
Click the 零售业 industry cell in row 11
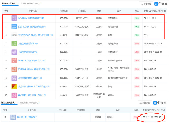click(110, 117)
